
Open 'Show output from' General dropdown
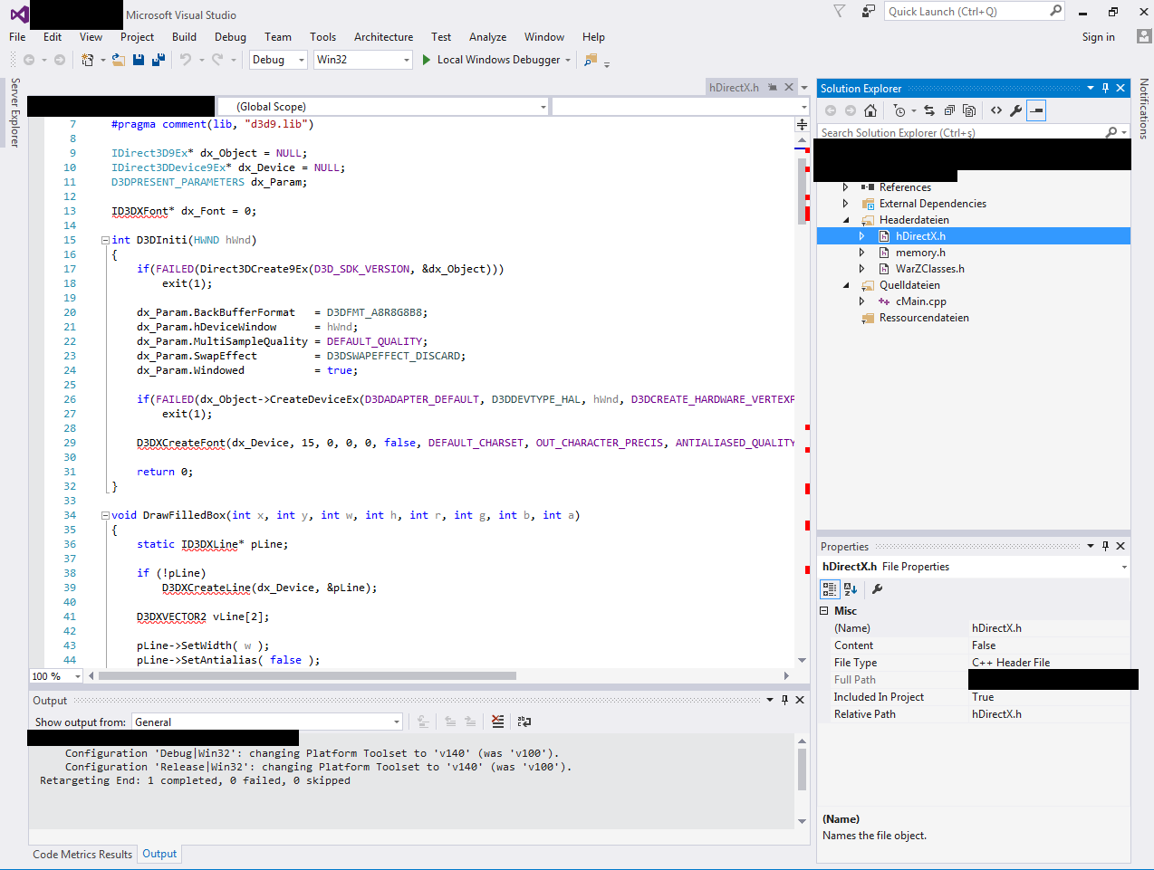pos(267,722)
